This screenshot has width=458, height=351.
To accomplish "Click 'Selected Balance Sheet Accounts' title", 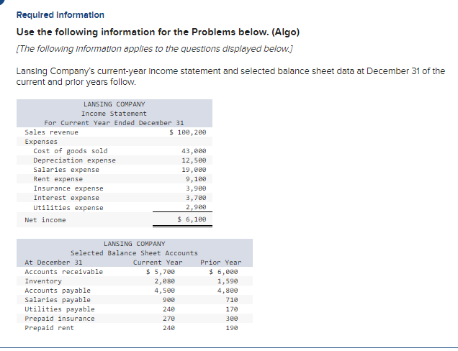I will pyautogui.click(x=134, y=253).
